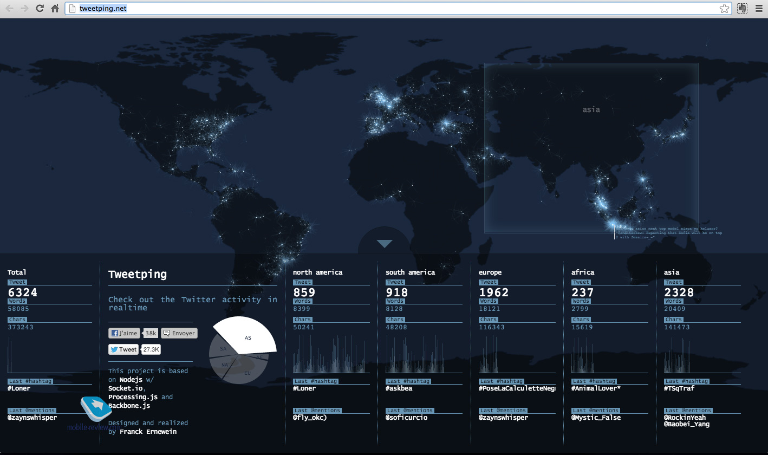
Task: Click the europe column heading
Action: click(490, 272)
